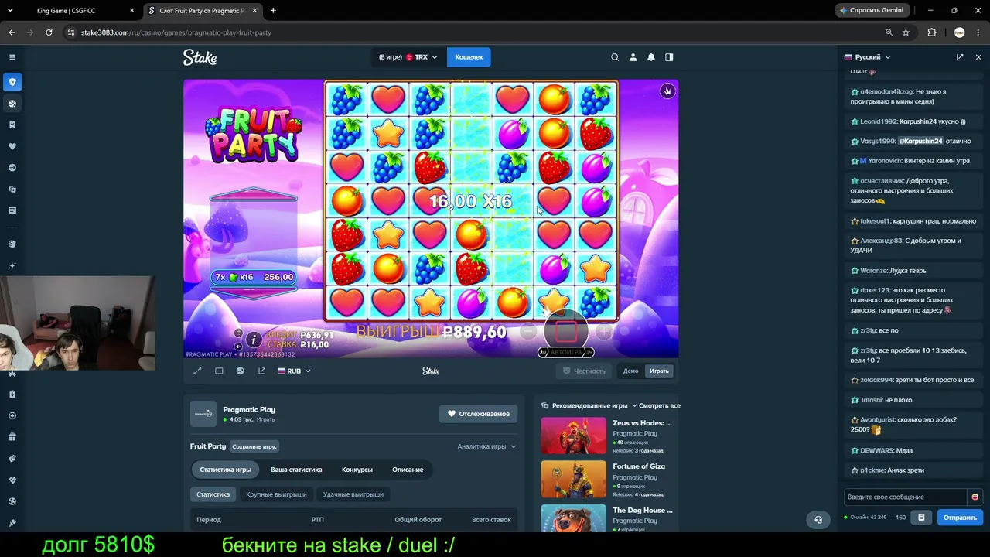Open Zeus vs Hades game thumbnail
990x557 pixels.
click(573, 436)
